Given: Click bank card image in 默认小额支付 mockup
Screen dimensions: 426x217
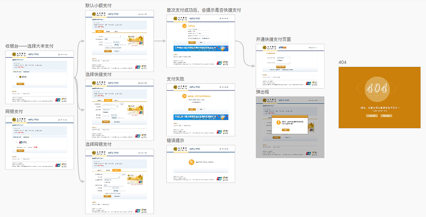Looking at the screenshot, I should [135, 40].
